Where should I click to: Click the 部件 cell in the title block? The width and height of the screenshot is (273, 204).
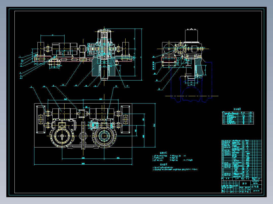click(x=244, y=184)
